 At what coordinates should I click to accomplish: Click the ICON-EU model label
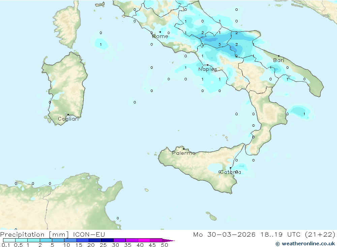click(x=89, y=234)
